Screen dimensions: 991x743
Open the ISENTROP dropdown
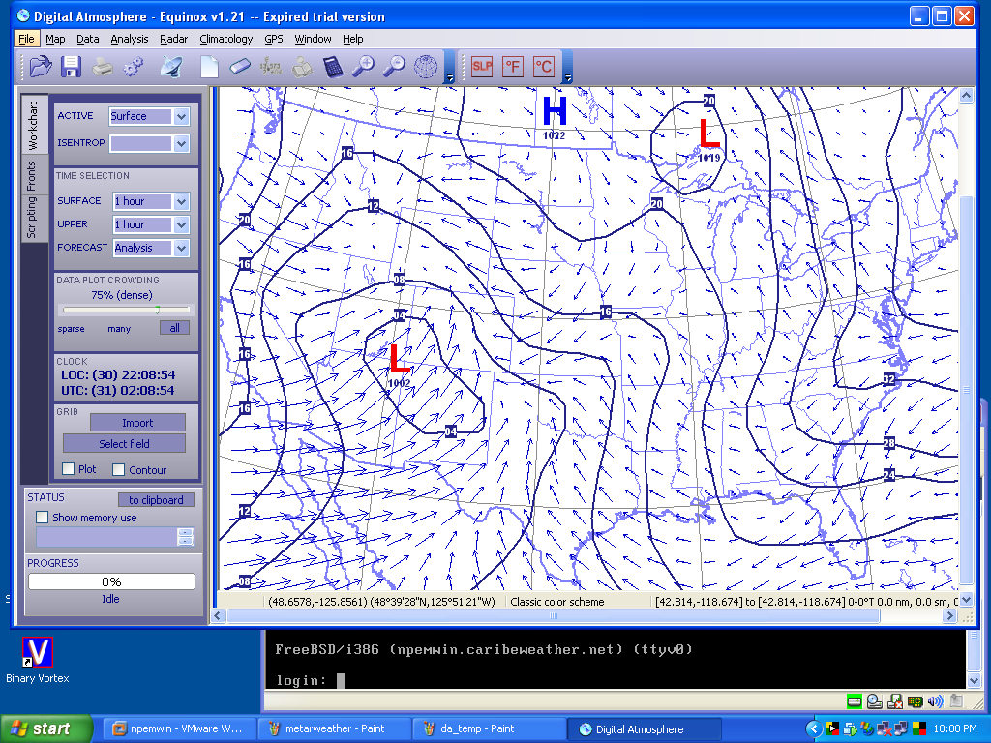181,144
